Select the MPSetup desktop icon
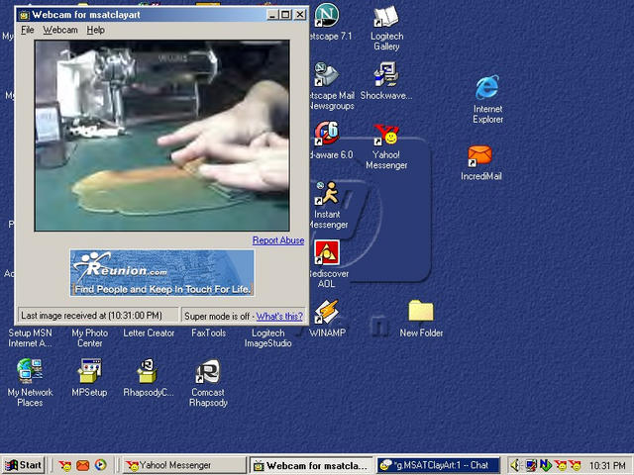 pos(89,371)
